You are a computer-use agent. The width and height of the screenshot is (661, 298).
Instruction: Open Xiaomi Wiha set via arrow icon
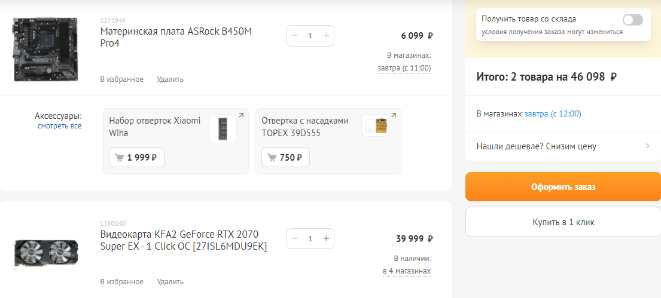click(241, 115)
